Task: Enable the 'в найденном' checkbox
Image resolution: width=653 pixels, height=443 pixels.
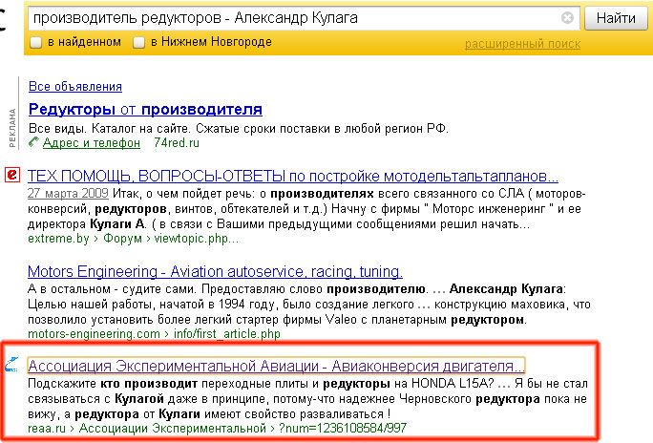Action: click(36, 42)
